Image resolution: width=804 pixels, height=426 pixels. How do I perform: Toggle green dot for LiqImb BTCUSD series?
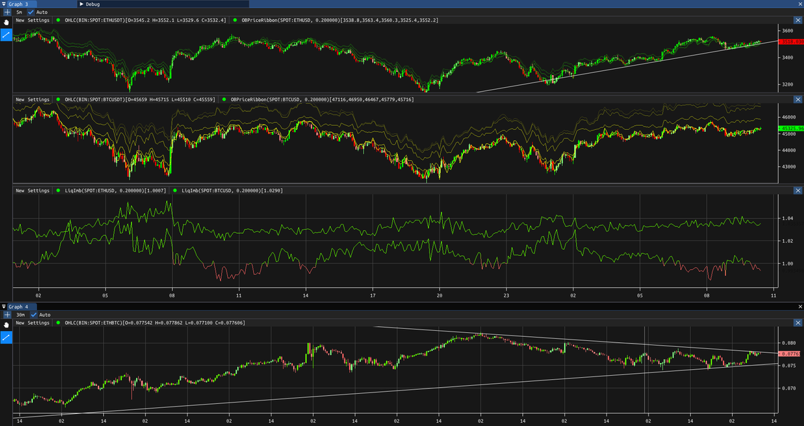click(x=176, y=190)
